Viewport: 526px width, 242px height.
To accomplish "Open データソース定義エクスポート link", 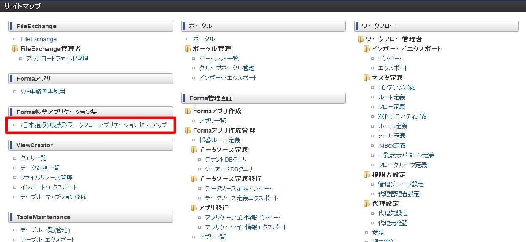I will tap(242, 198).
